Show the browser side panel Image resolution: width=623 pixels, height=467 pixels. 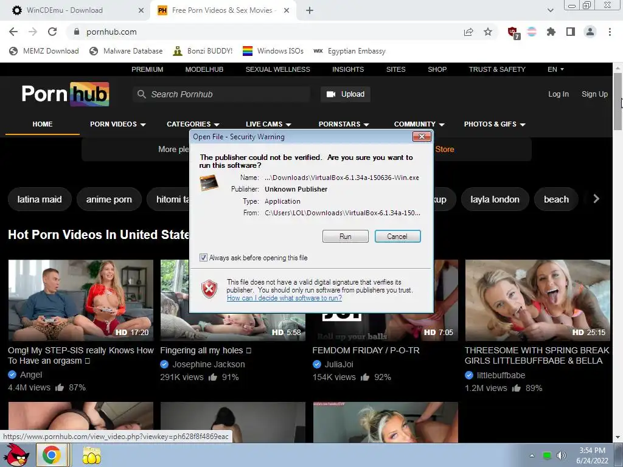click(571, 32)
